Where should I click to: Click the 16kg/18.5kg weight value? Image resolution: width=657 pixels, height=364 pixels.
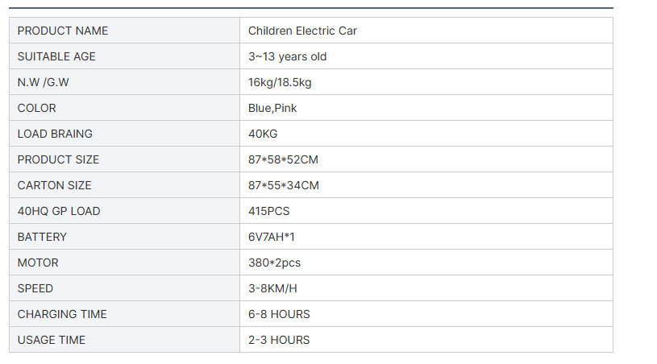(x=280, y=82)
